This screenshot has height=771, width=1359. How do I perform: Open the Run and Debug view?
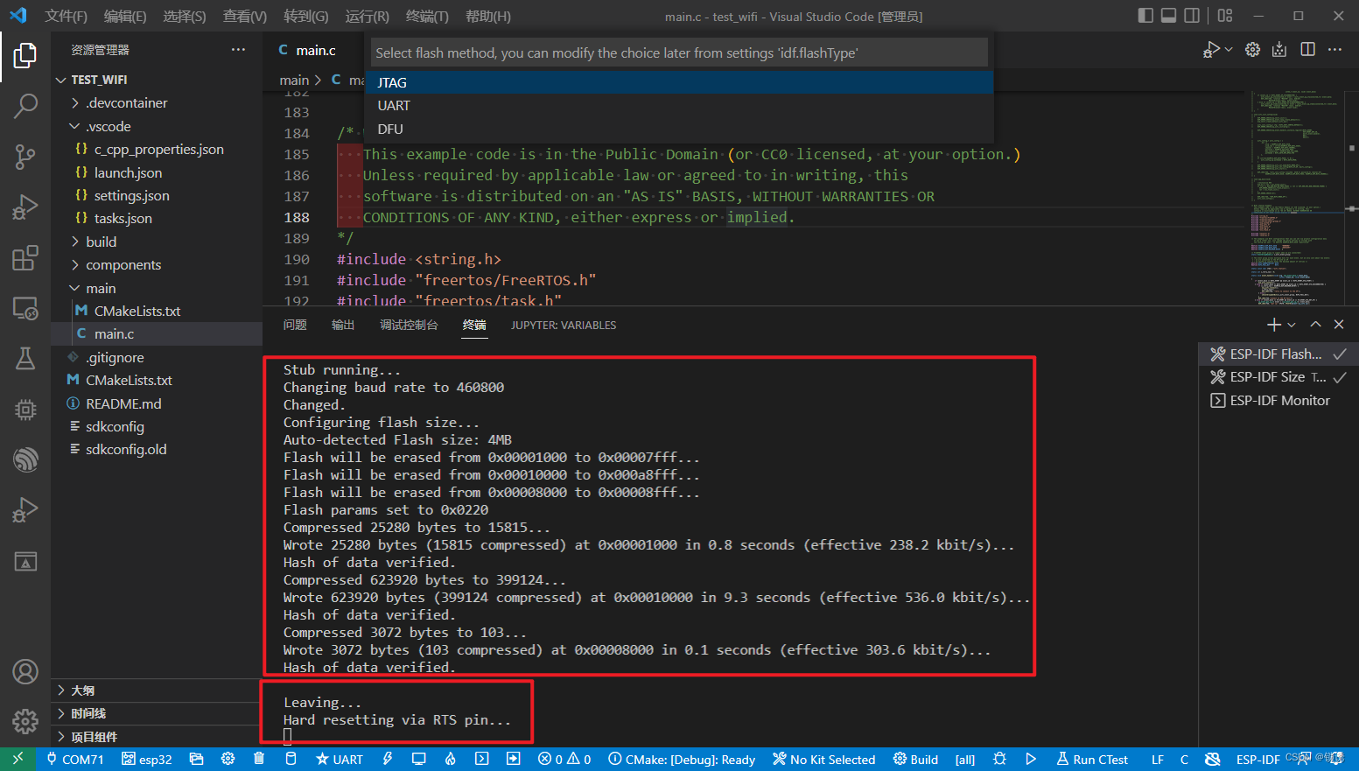pyautogui.click(x=25, y=207)
